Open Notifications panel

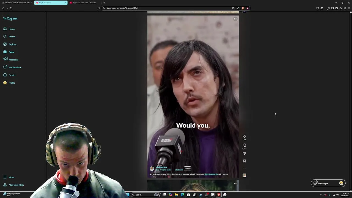[12, 67]
